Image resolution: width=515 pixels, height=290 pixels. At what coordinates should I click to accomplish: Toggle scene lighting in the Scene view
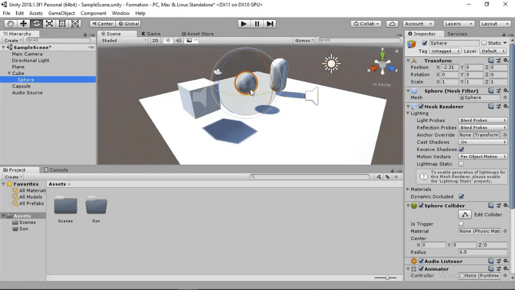click(168, 40)
